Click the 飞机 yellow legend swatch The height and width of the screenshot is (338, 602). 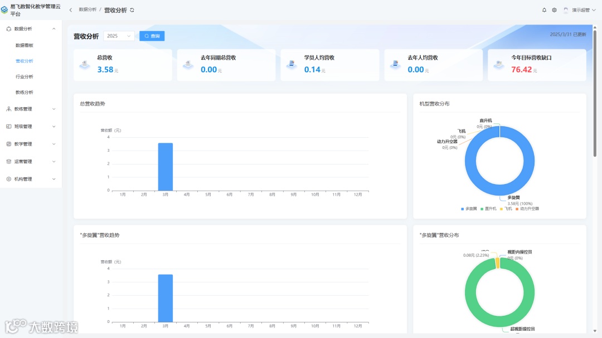point(502,209)
